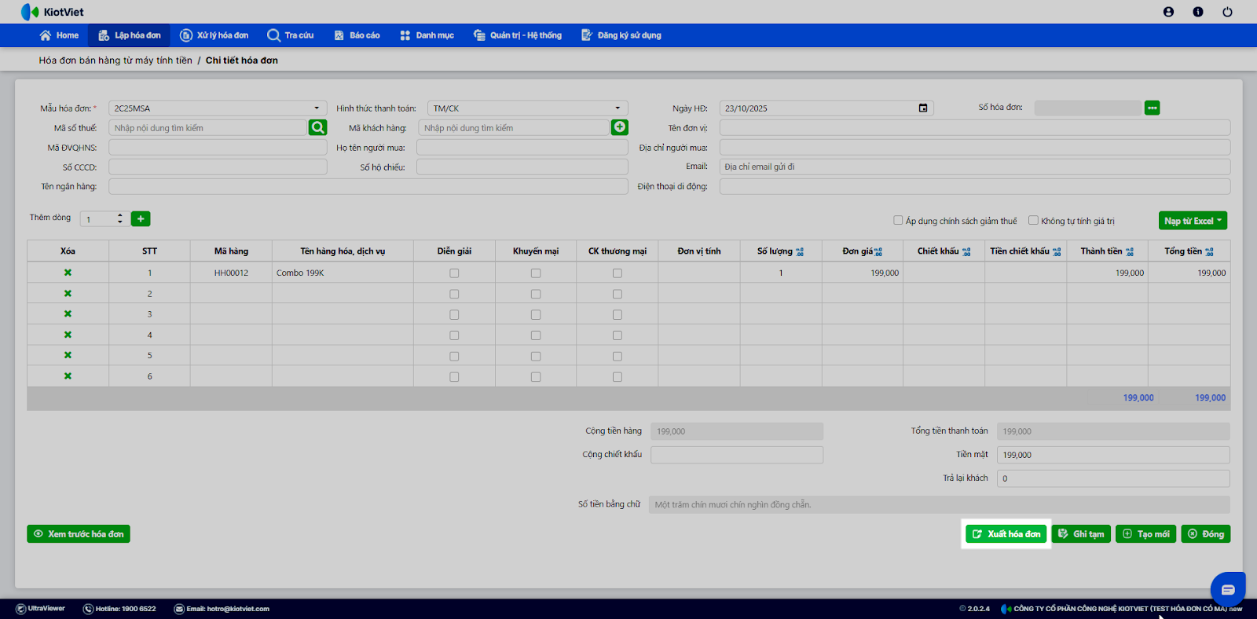Screen dimensions: 1257x619
Task: Click the Email address input field
Action: tap(974, 167)
